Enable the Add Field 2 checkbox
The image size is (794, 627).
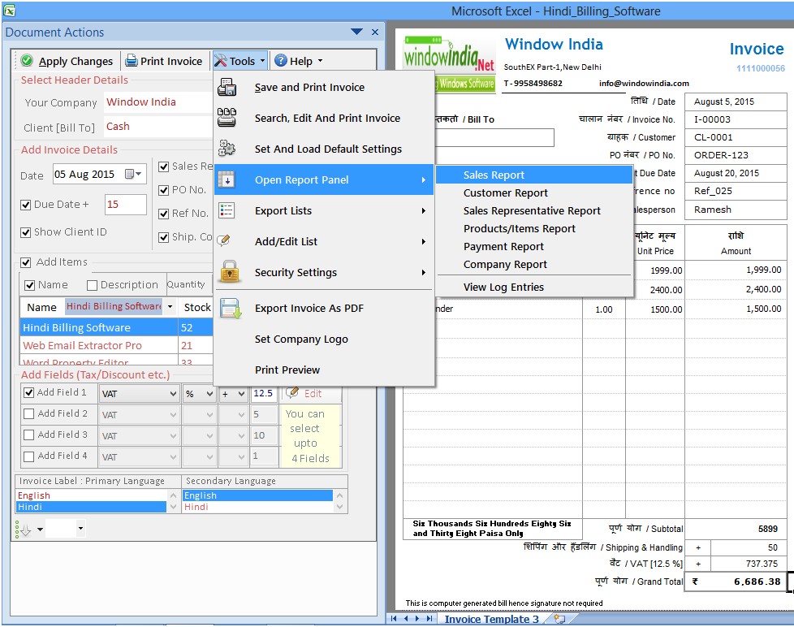(29, 413)
